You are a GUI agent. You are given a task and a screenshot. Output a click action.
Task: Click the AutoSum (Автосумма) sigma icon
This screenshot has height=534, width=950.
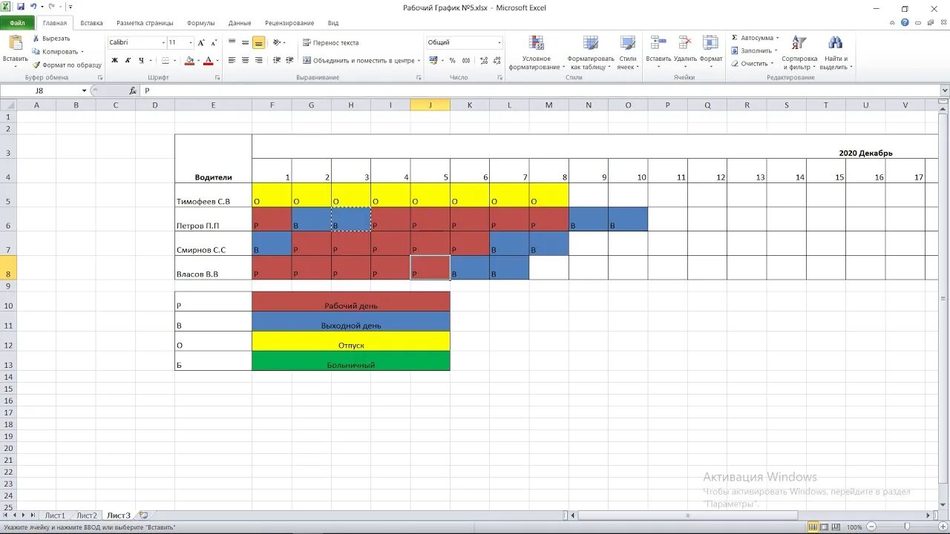tap(735, 38)
